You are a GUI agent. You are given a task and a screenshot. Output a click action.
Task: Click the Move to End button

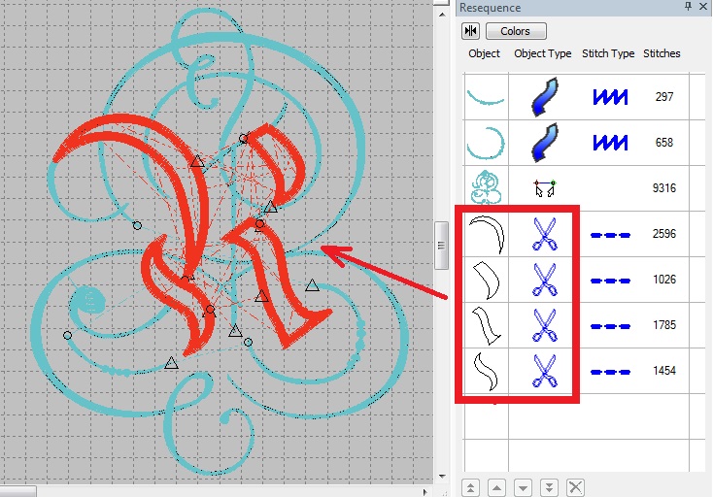tap(549, 487)
